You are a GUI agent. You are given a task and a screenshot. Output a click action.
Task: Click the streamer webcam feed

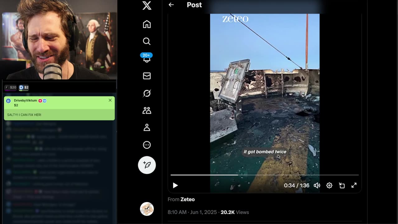point(58,40)
